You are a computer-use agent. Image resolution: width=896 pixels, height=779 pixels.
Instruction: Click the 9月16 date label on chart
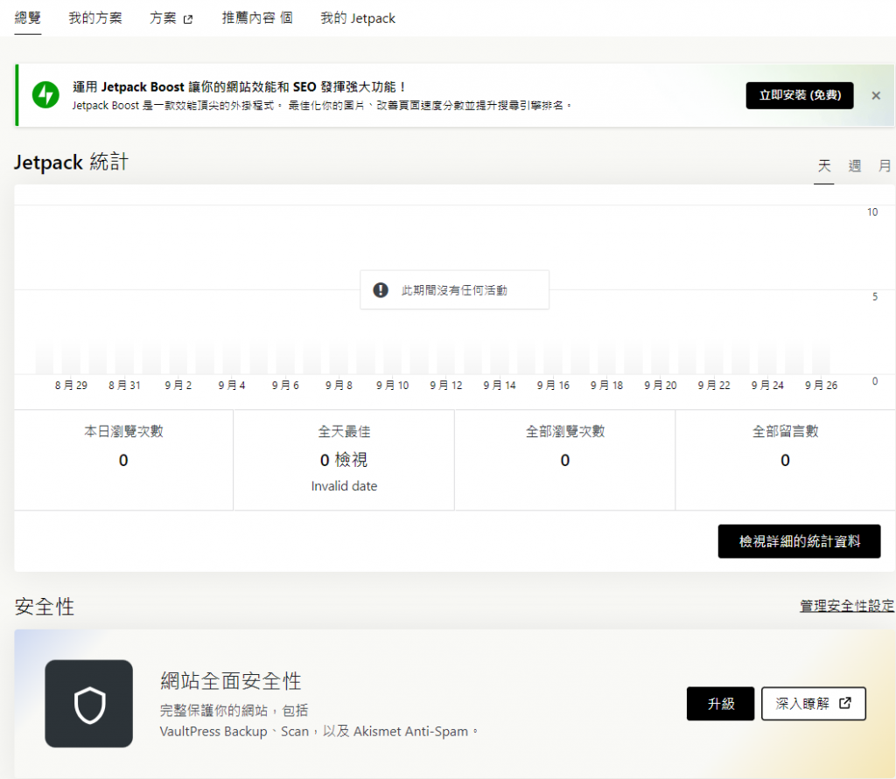tap(553, 386)
